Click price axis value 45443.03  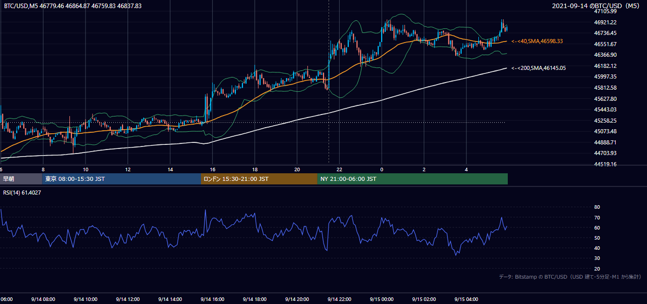605,109
